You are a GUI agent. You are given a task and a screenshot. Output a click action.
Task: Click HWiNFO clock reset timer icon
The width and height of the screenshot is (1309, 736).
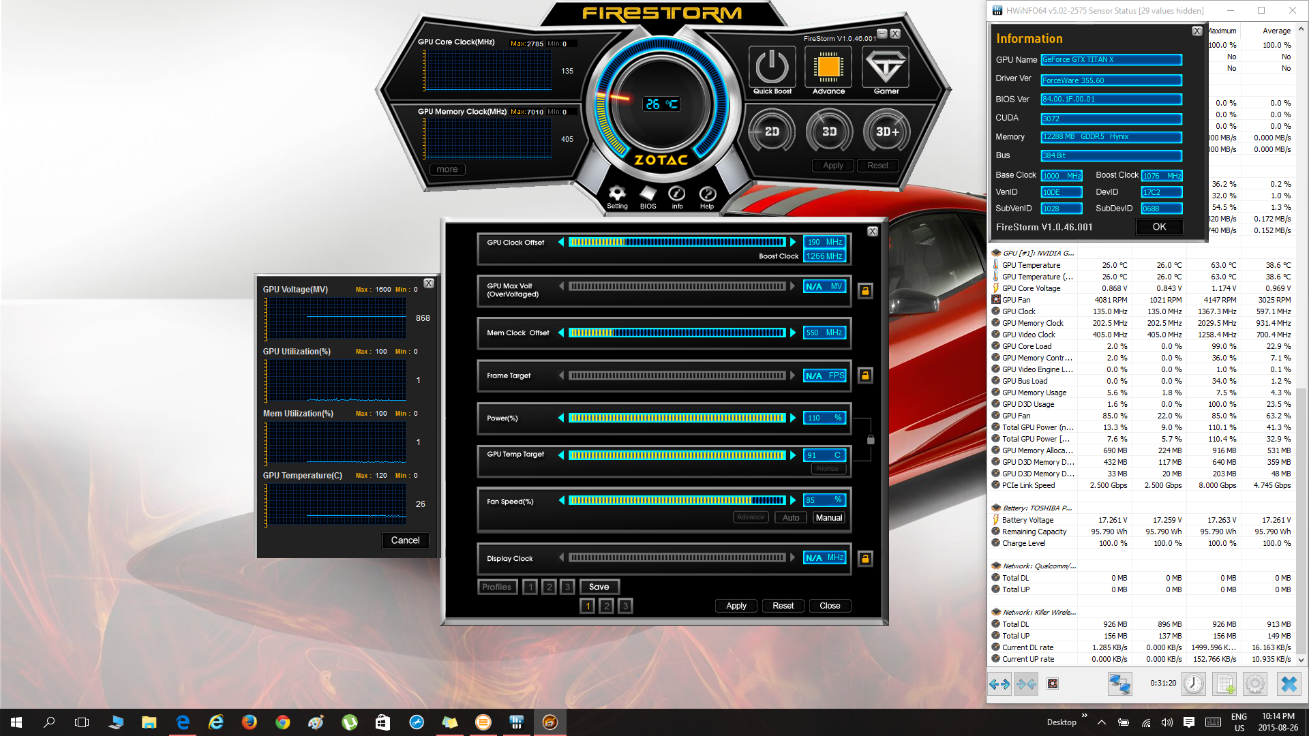click(1193, 684)
